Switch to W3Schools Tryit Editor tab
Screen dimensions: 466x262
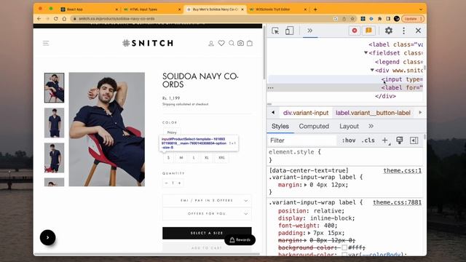[x=278, y=9]
